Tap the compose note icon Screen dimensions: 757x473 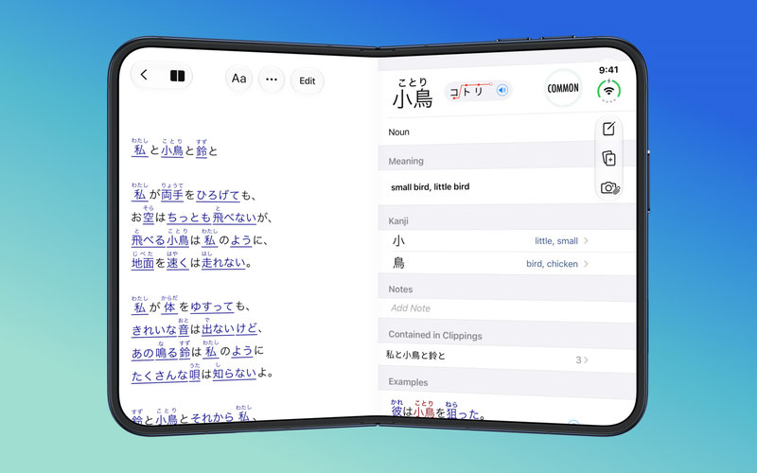[x=608, y=129]
